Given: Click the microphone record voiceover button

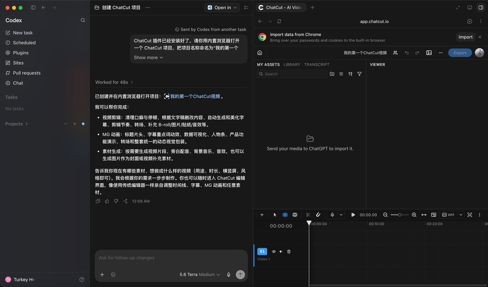Looking at the screenshot, I should [332, 215].
